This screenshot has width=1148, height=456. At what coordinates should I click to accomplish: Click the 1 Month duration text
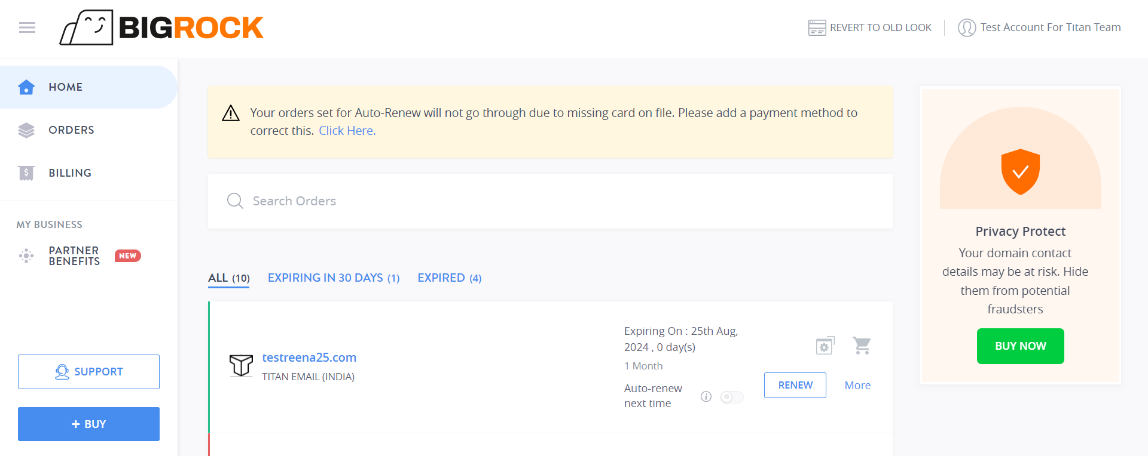[643, 366]
